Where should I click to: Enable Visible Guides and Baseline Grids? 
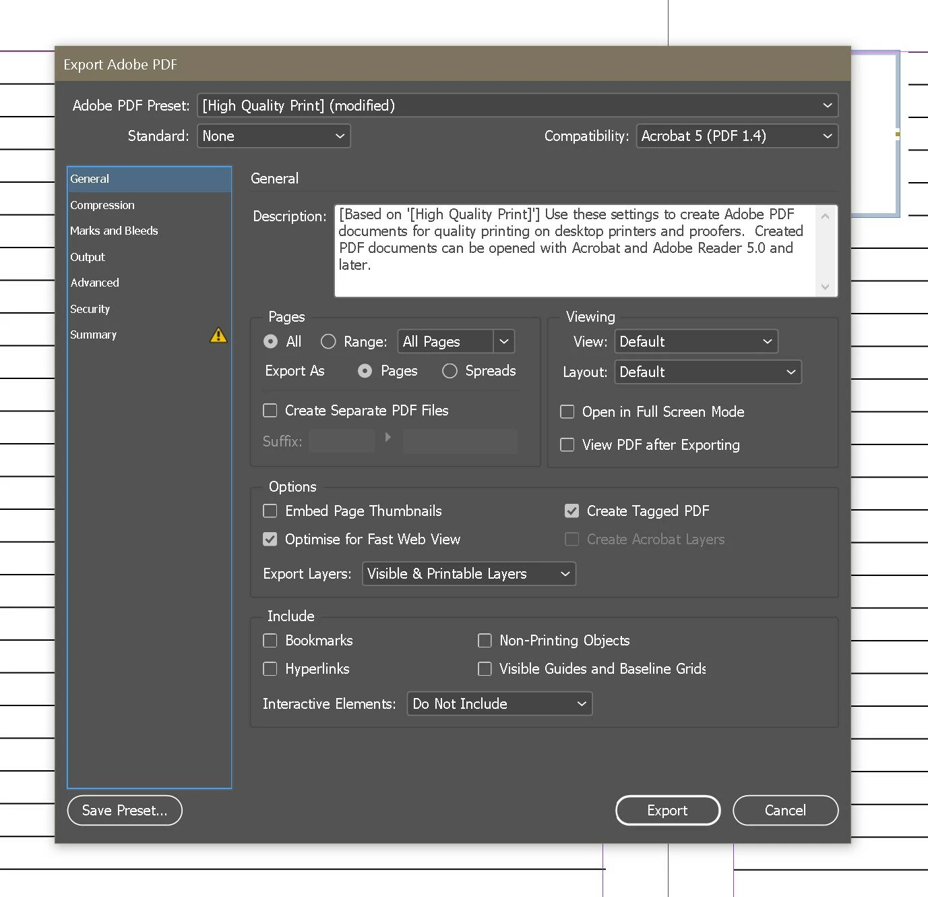[485, 669]
